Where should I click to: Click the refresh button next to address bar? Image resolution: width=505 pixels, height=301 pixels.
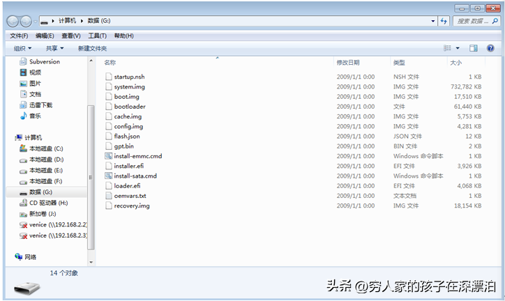click(x=444, y=21)
